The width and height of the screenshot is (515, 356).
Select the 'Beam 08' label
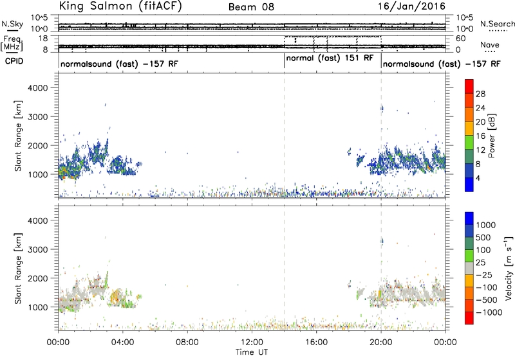pos(251,7)
